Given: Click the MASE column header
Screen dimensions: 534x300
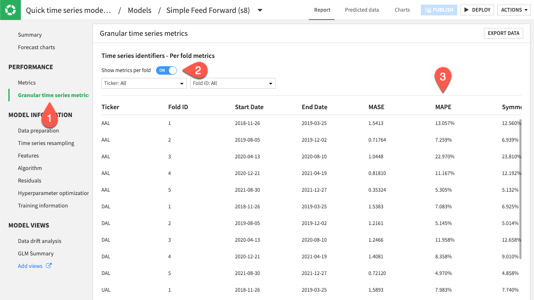Looking at the screenshot, I should [376, 107].
